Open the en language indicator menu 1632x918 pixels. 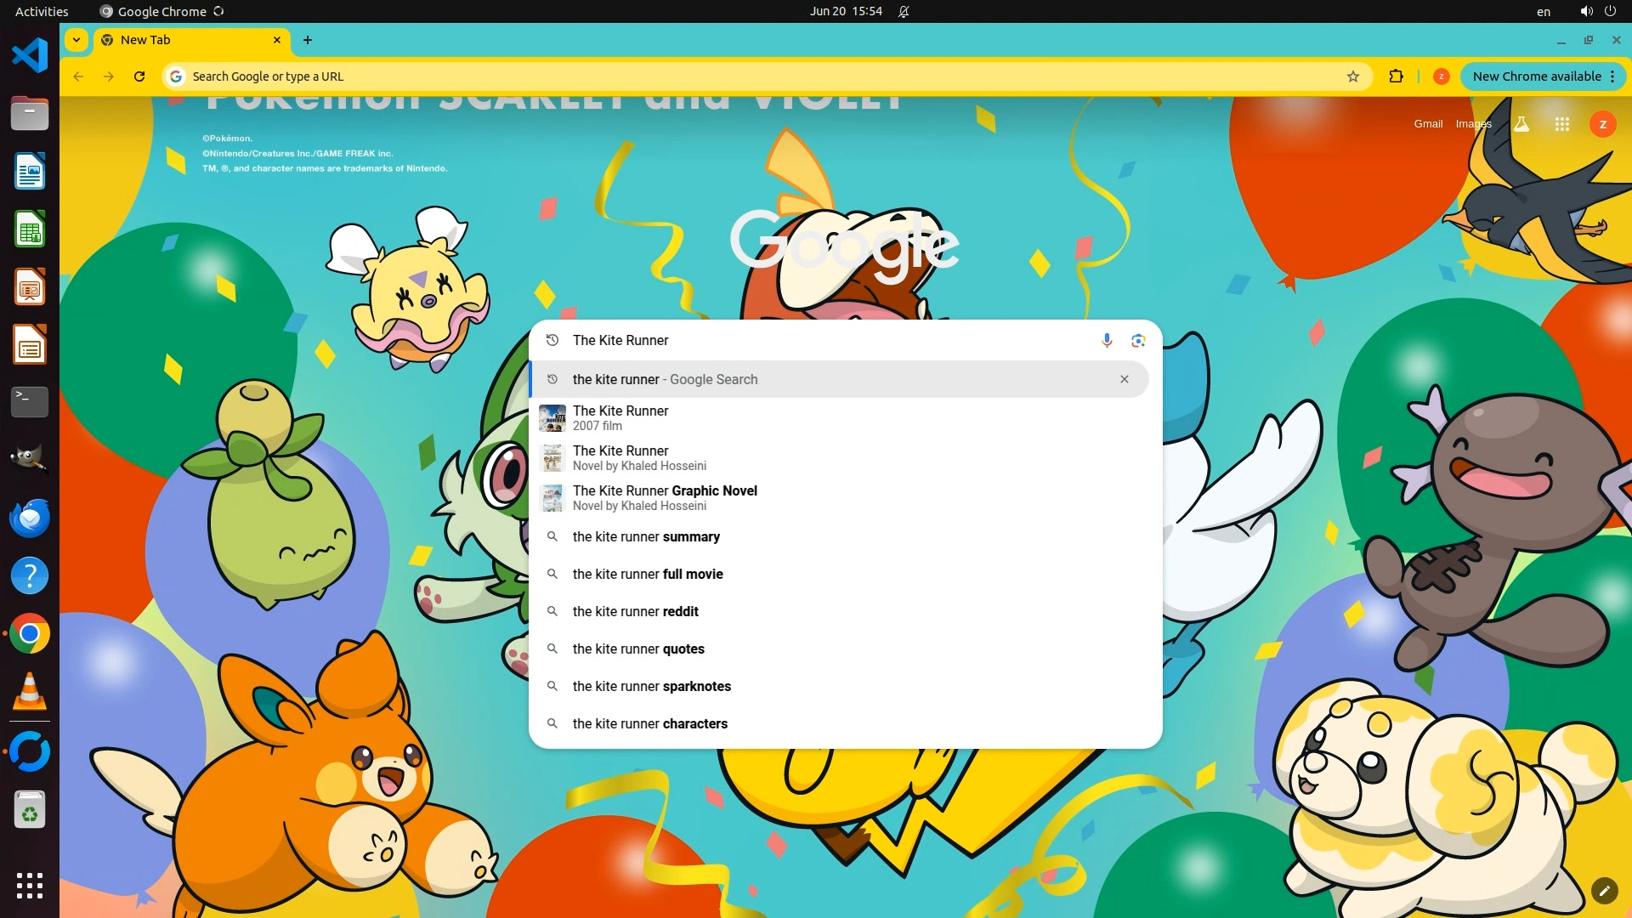[1543, 12]
